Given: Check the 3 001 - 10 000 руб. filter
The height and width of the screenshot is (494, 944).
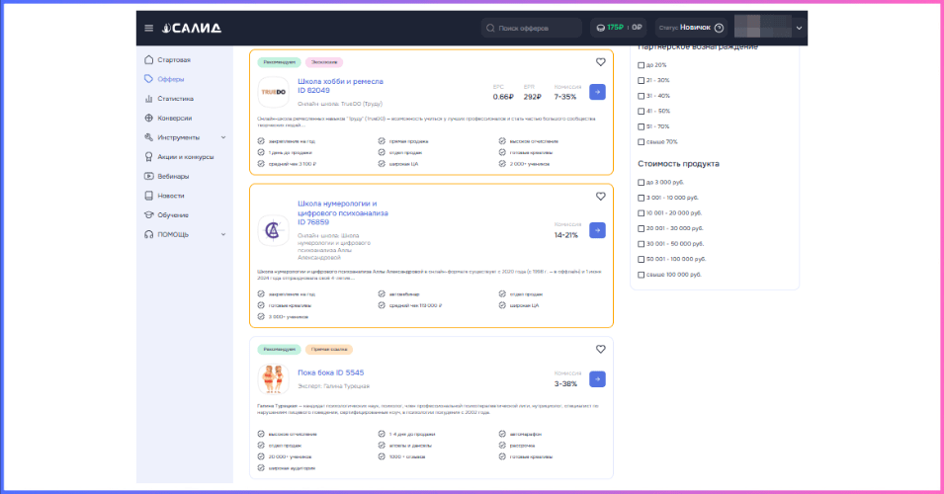Looking at the screenshot, I should click(x=641, y=198).
